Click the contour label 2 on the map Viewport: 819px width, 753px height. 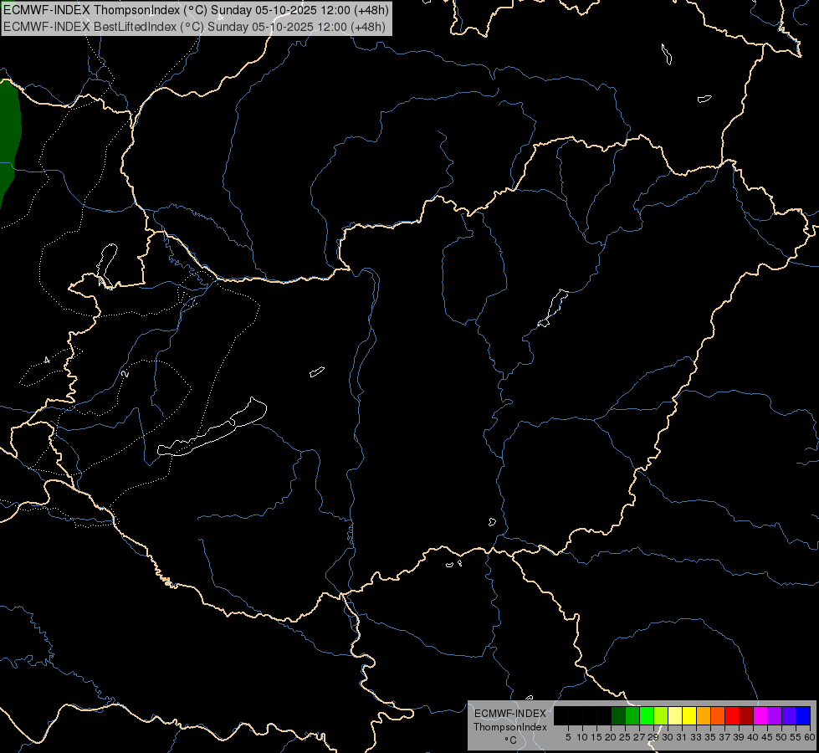tap(125, 374)
